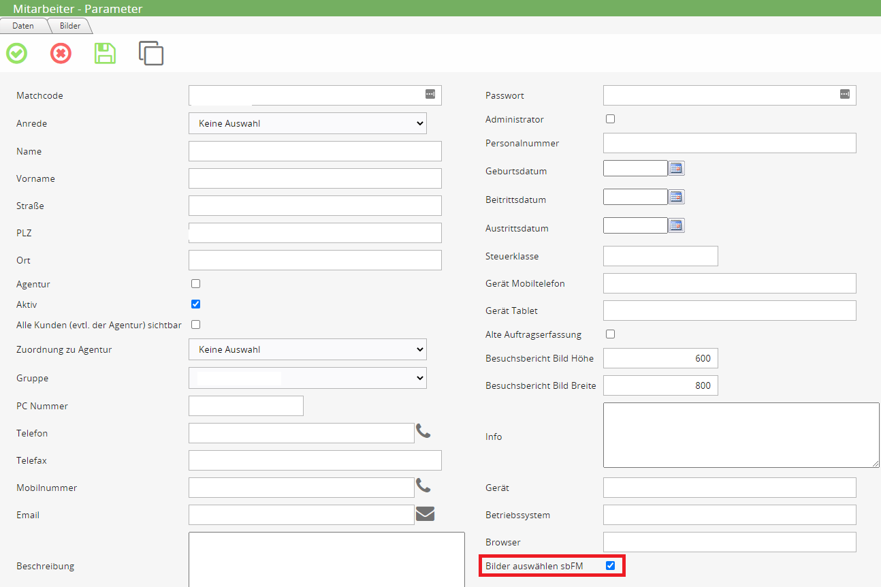Click into the Name field
This screenshot has height=587, width=881.
tap(315, 151)
